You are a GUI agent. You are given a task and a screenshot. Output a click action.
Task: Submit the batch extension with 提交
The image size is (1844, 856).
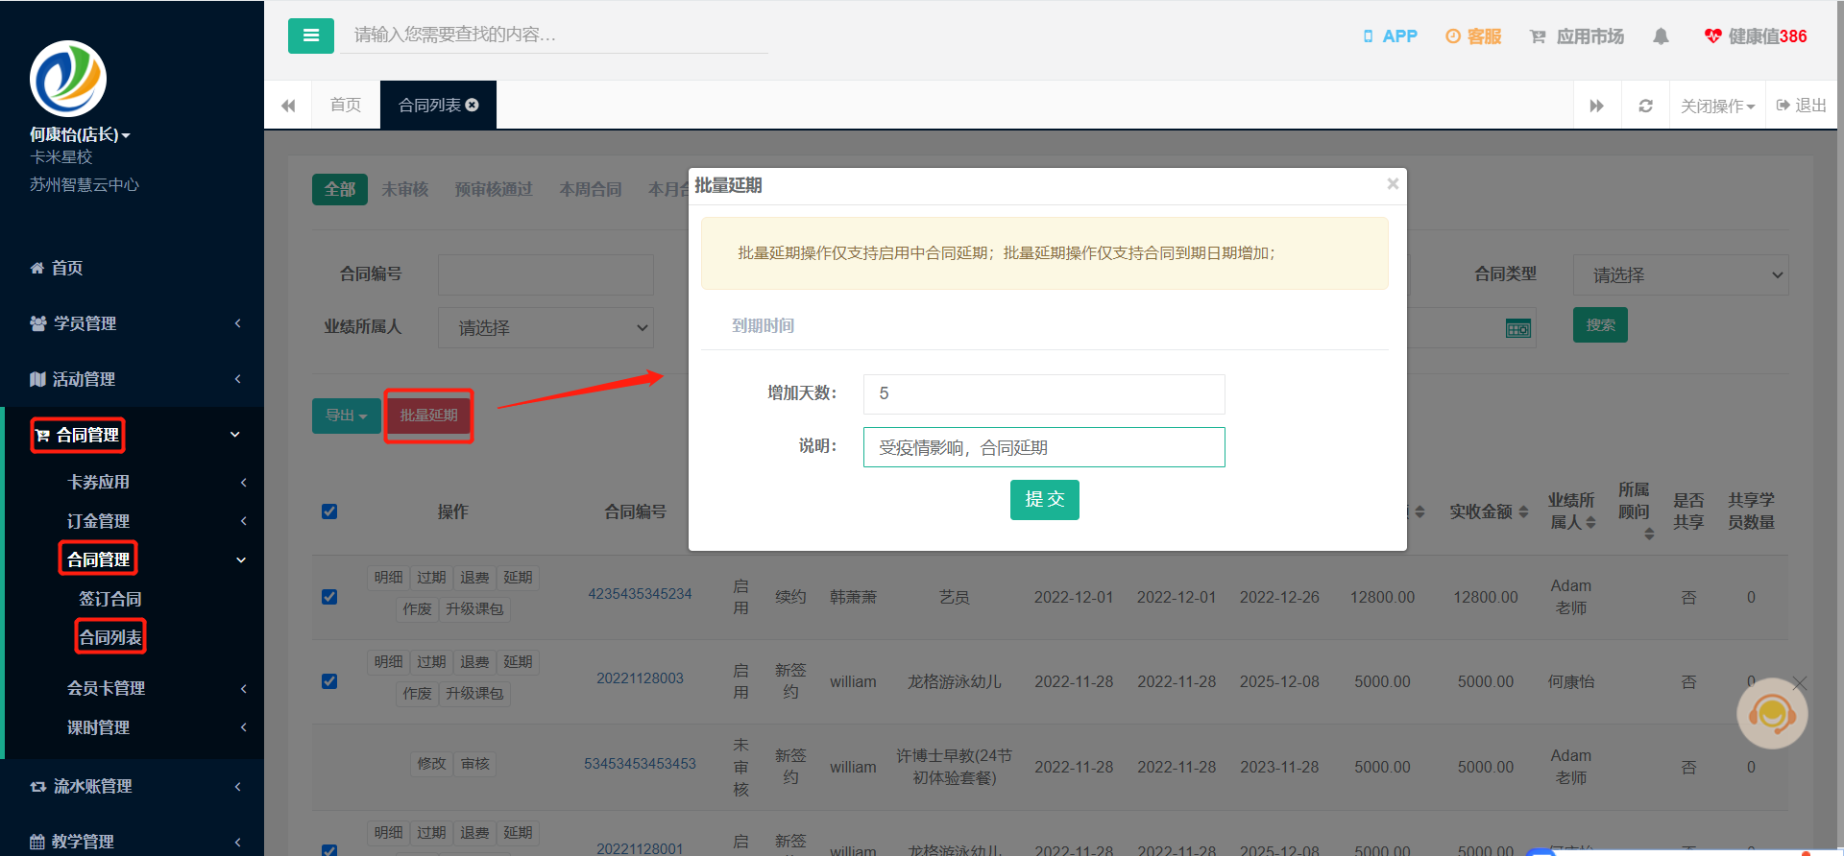pos(1045,500)
